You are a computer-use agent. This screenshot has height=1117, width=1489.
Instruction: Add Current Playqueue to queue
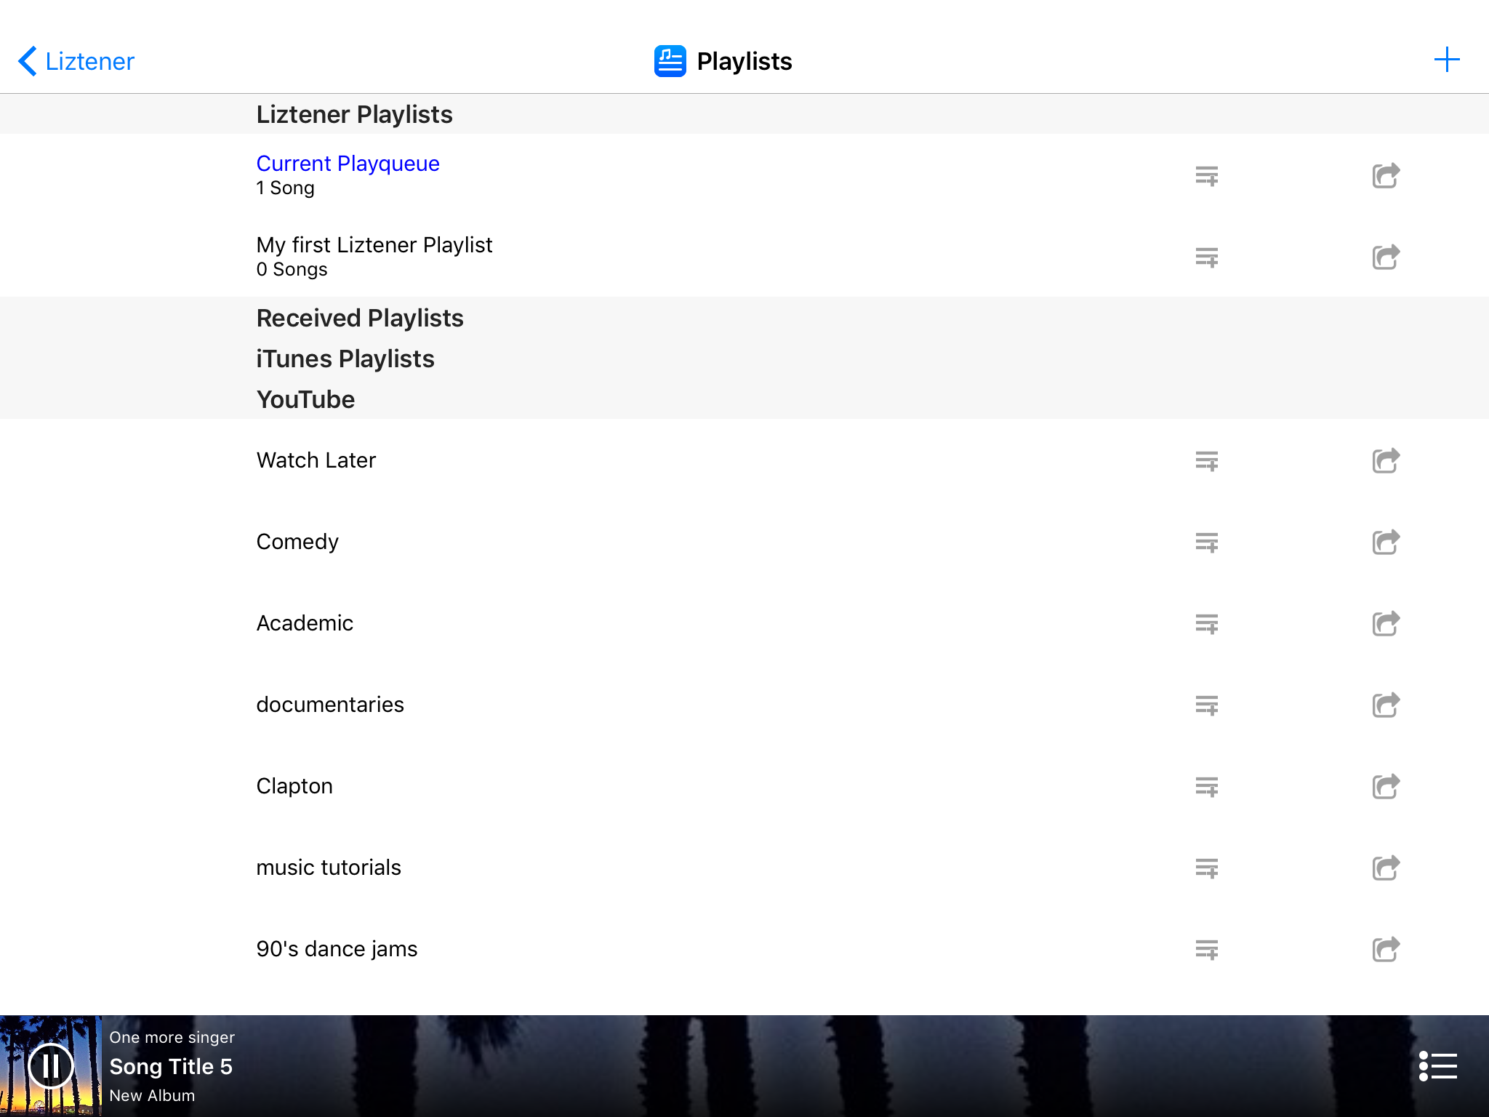pos(1207,176)
